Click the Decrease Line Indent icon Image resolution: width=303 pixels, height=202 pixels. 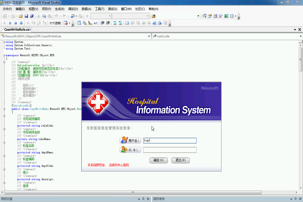103,23
